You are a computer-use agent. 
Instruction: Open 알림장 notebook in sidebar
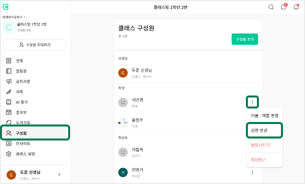coord(17,71)
